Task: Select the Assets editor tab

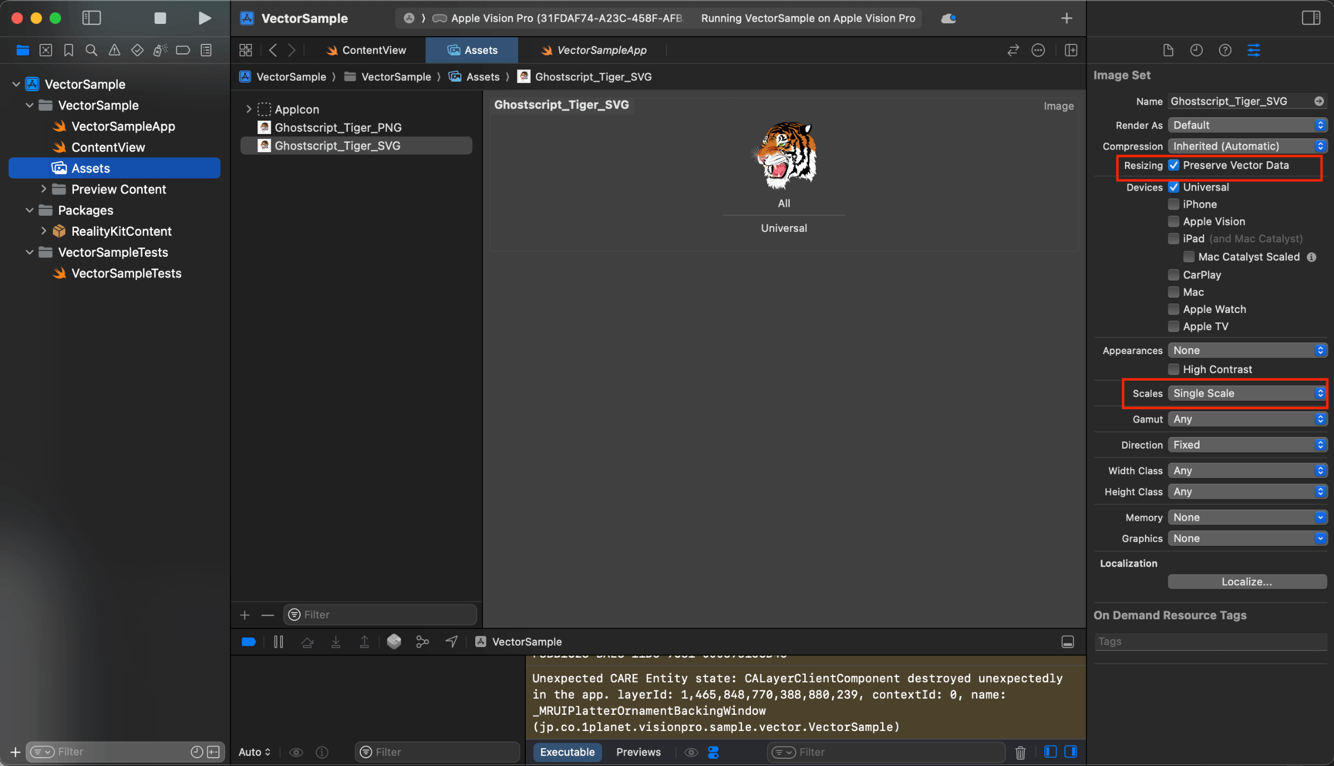Action: click(x=472, y=50)
